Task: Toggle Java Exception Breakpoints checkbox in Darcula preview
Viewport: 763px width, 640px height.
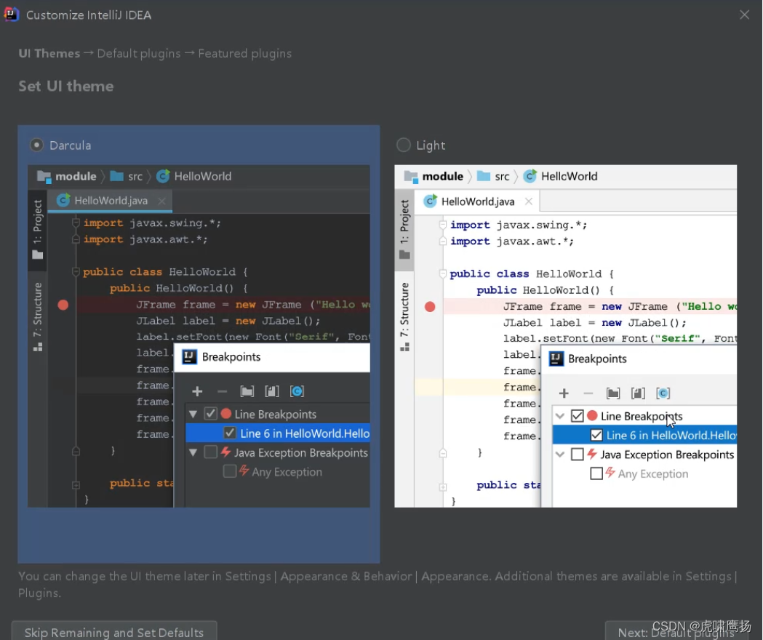Action: point(211,452)
